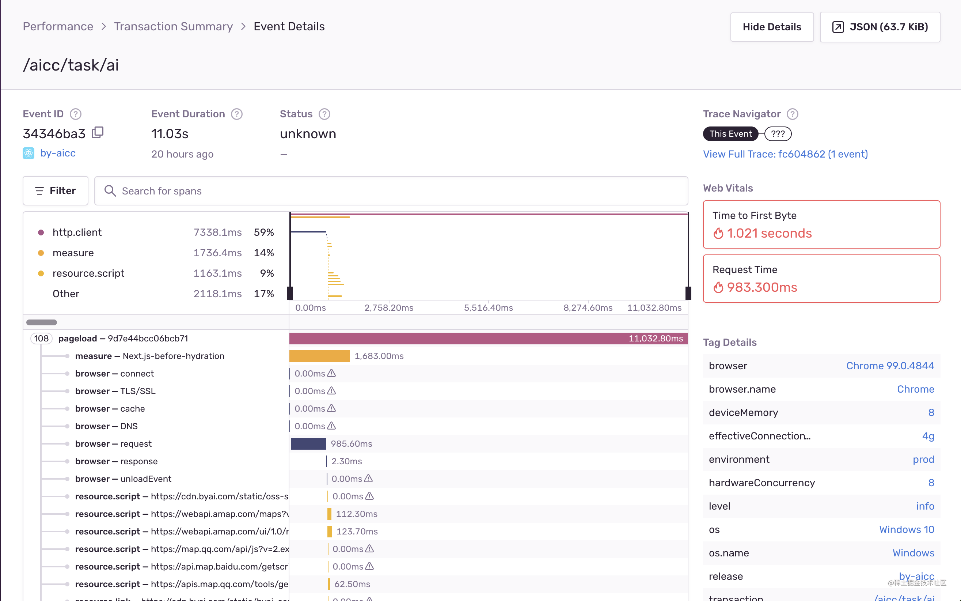
Task: Copy the event ID 34346ba3
Action: tap(97, 132)
